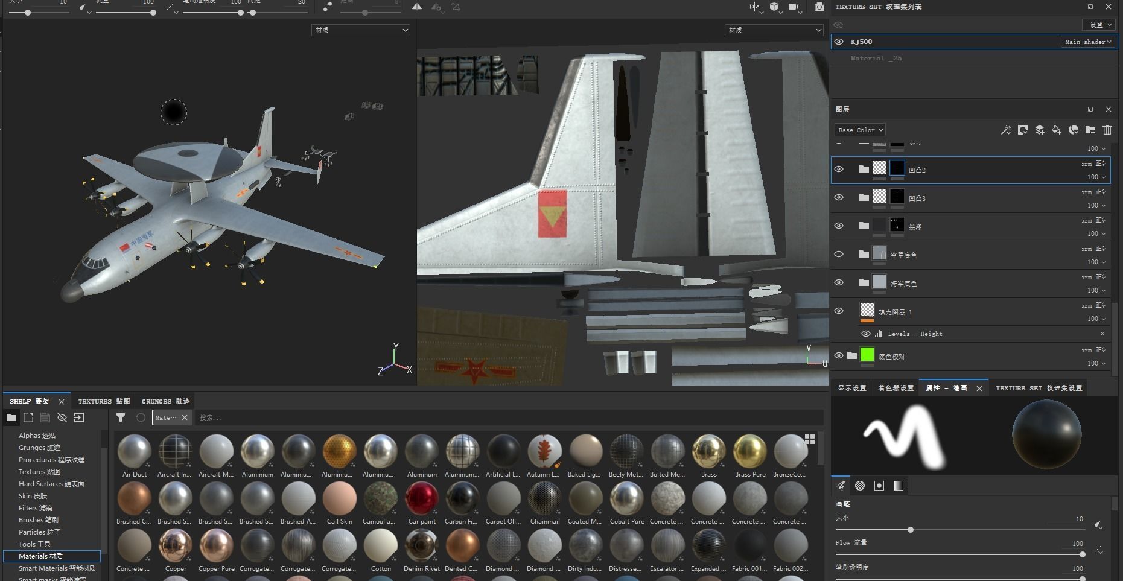Click add mask icon in layers panel
The height and width of the screenshot is (581, 1123).
1022,130
